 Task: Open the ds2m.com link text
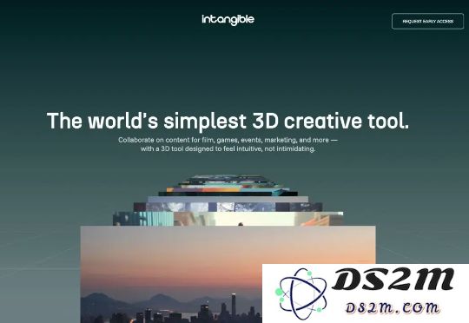pyautogui.click(x=393, y=307)
